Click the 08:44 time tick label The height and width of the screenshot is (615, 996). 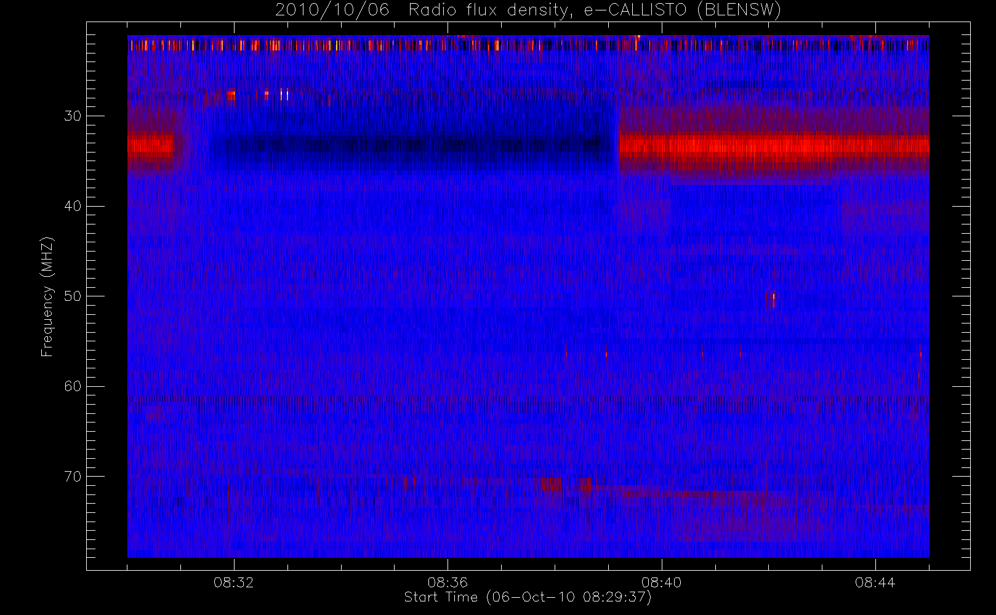coord(875,582)
